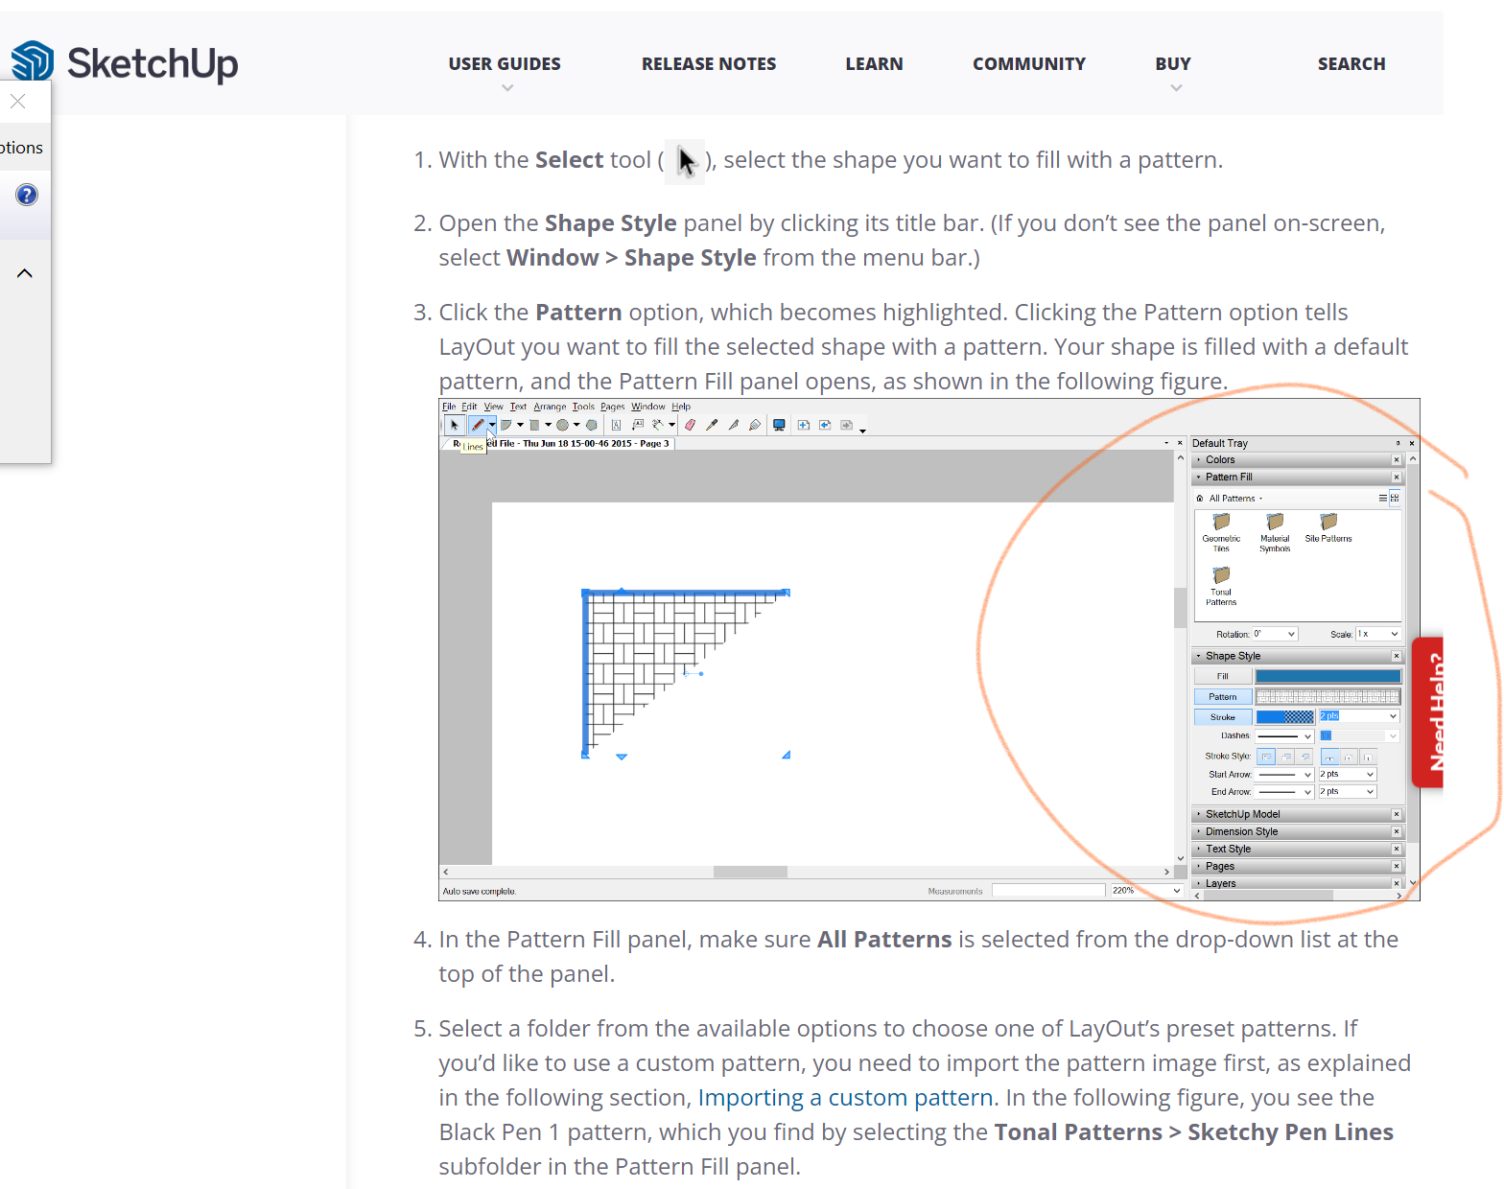Choose the Split knife tool
This screenshot has height=1189, width=1504.
click(x=734, y=425)
